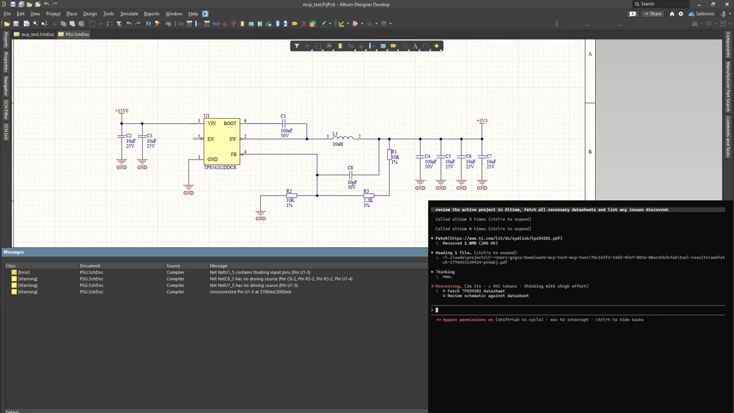Screen dimensions: 734x413
Task: Click the Share button
Action: 653,14
